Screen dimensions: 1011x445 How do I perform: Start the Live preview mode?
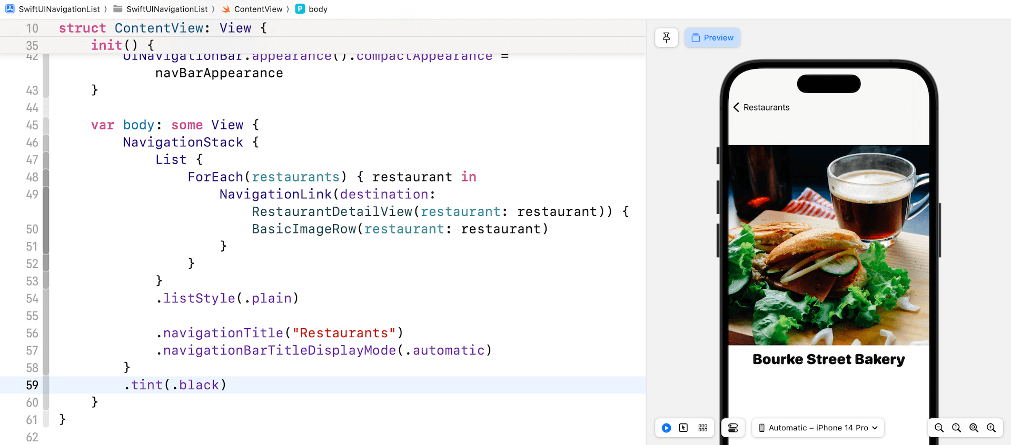pyautogui.click(x=667, y=428)
